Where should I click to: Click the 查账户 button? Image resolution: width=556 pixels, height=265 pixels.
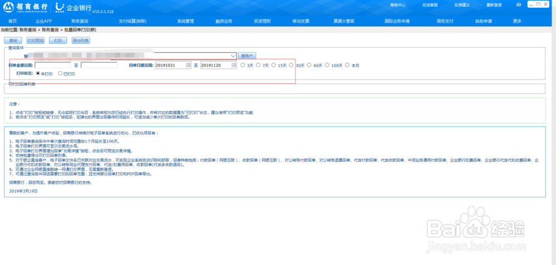coord(247,56)
